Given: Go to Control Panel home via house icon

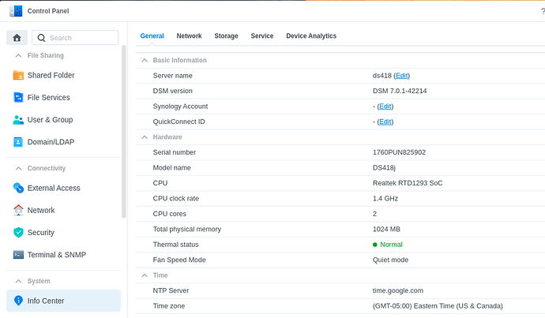Looking at the screenshot, I should (x=17, y=38).
